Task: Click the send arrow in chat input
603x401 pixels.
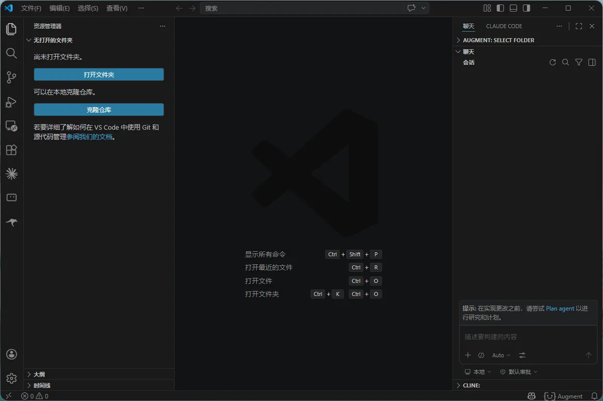Action: [588, 355]
